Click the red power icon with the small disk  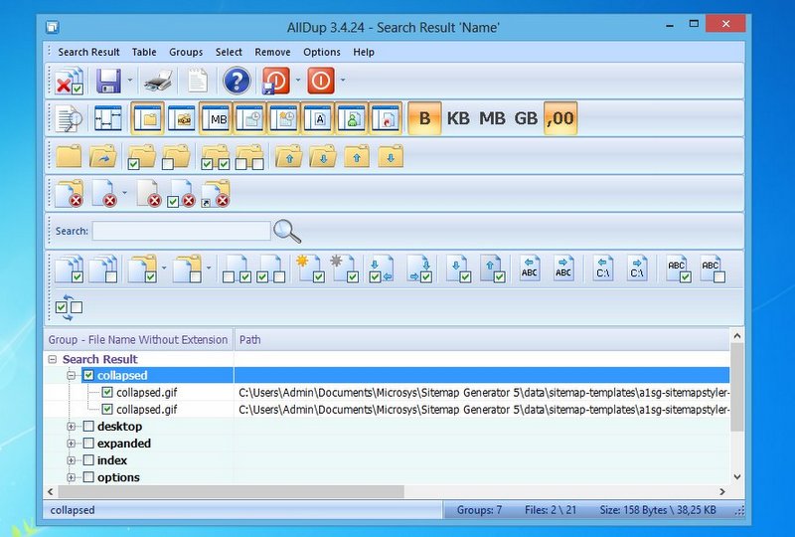(276, 81)
